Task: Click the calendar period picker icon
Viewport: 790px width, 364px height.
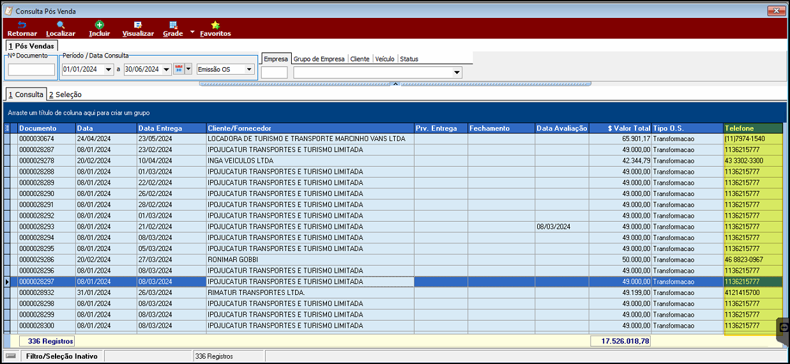Action: coord(179,69)
